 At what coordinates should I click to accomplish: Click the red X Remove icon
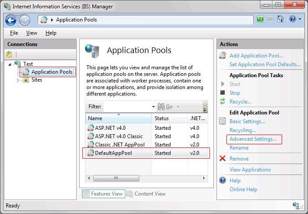coord(223,159)
